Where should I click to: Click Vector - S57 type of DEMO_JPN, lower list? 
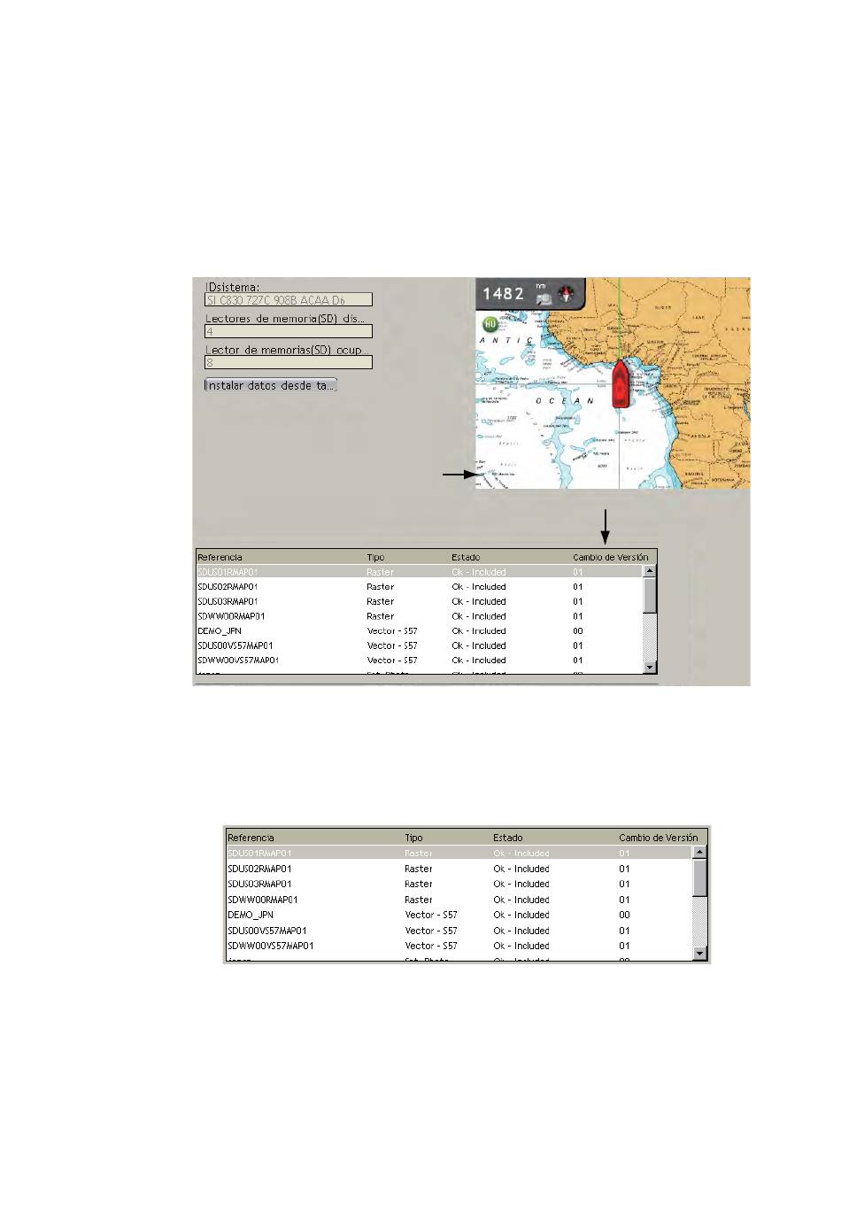(431, 915)
